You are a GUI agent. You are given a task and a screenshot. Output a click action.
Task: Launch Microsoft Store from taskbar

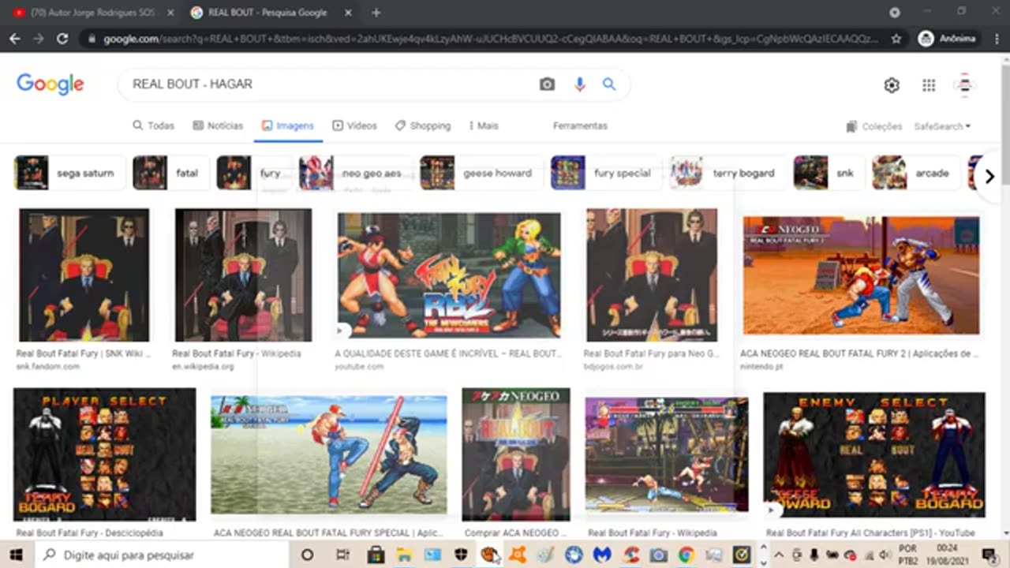tap(376, 555)
